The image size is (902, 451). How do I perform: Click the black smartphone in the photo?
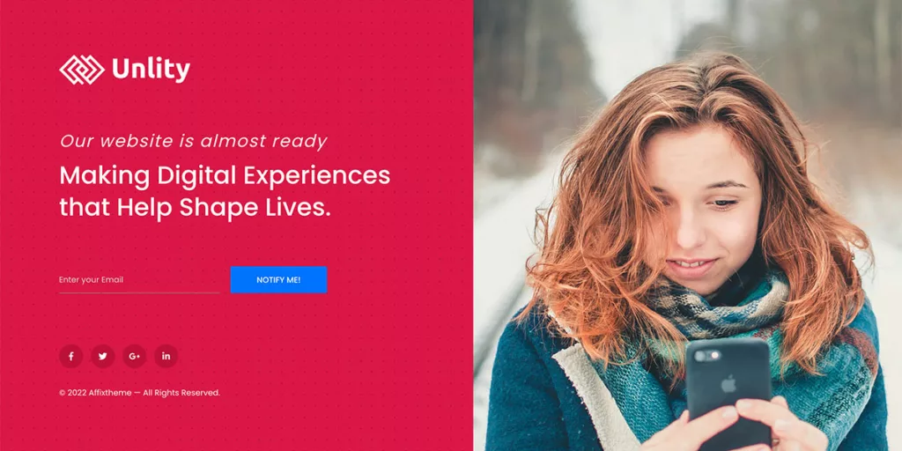[x=728, y=391]
